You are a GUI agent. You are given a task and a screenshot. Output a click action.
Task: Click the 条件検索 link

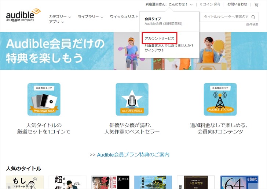click(x=252, y=24)
